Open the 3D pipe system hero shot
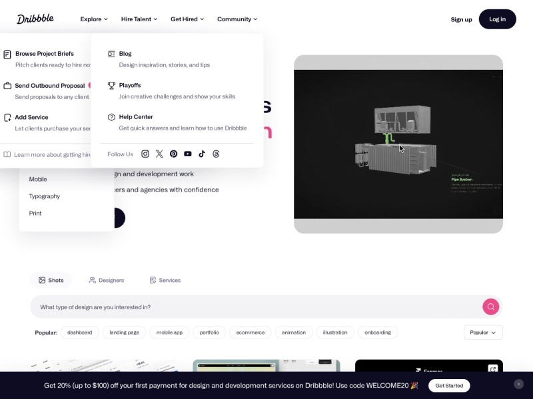Viewport: 533px width, 399px height. (x=398, y=144)
